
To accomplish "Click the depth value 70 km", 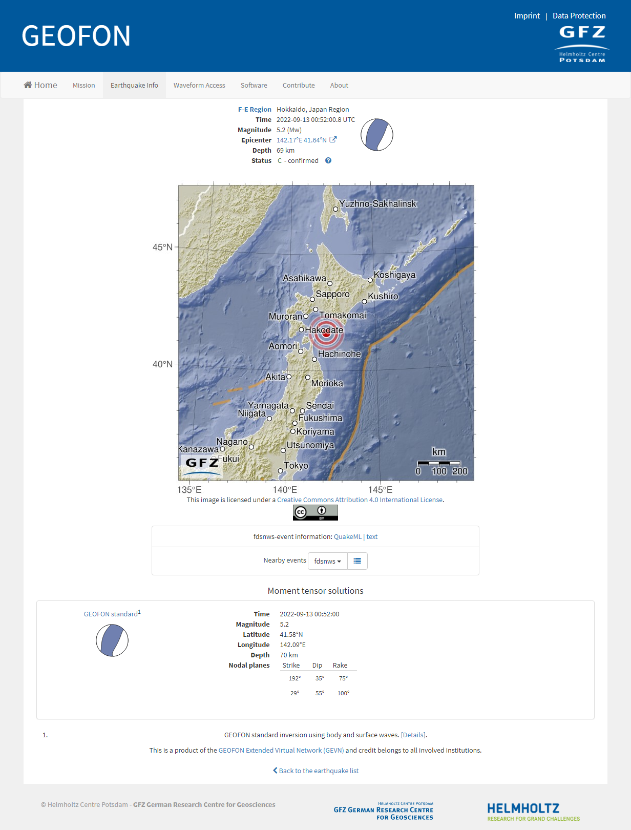I will click(288, 655).
